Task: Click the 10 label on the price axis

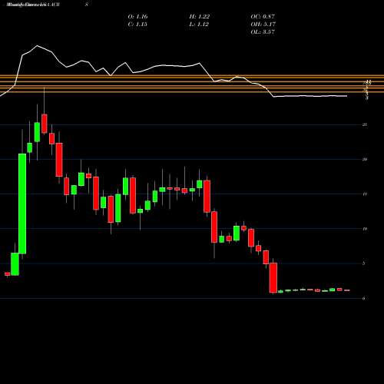Action: coord(365,229)
